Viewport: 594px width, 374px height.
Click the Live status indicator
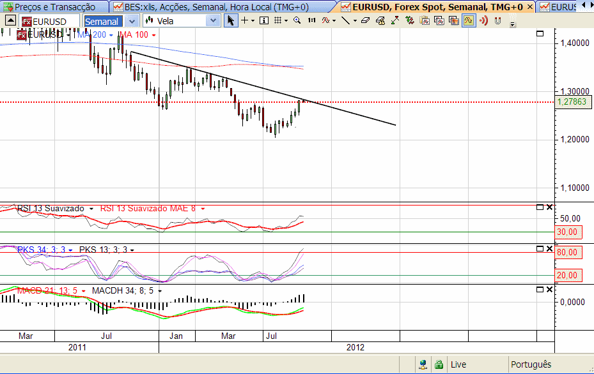pyautogui.click(x=458, y=364)
